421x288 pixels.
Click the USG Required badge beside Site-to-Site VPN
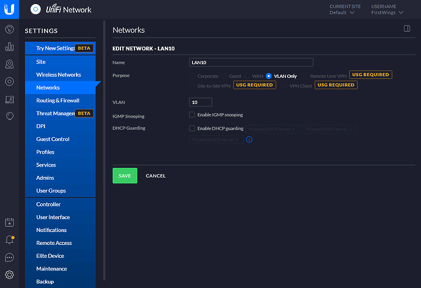pyautogui.click(x=254, y=85)
